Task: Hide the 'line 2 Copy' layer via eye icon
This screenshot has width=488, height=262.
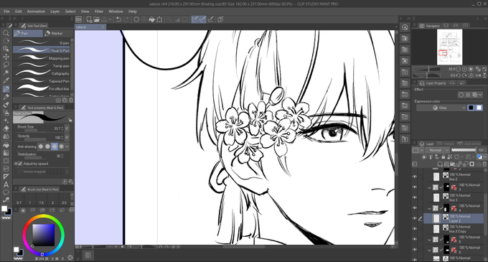Action: pyautogui.click(x=415, y=229)
